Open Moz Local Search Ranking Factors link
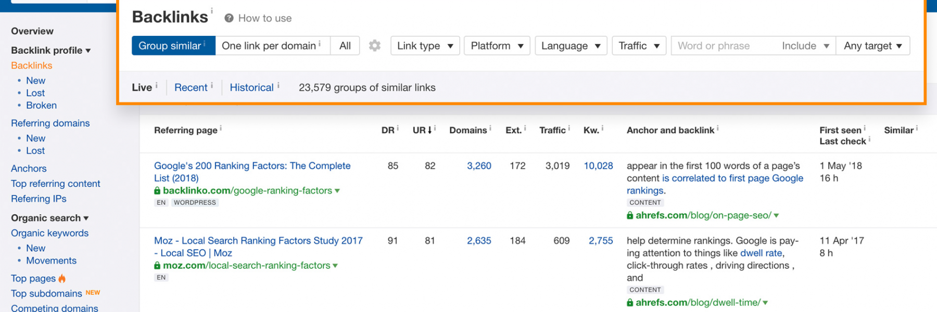937x312 pixels. pos(258,247)
